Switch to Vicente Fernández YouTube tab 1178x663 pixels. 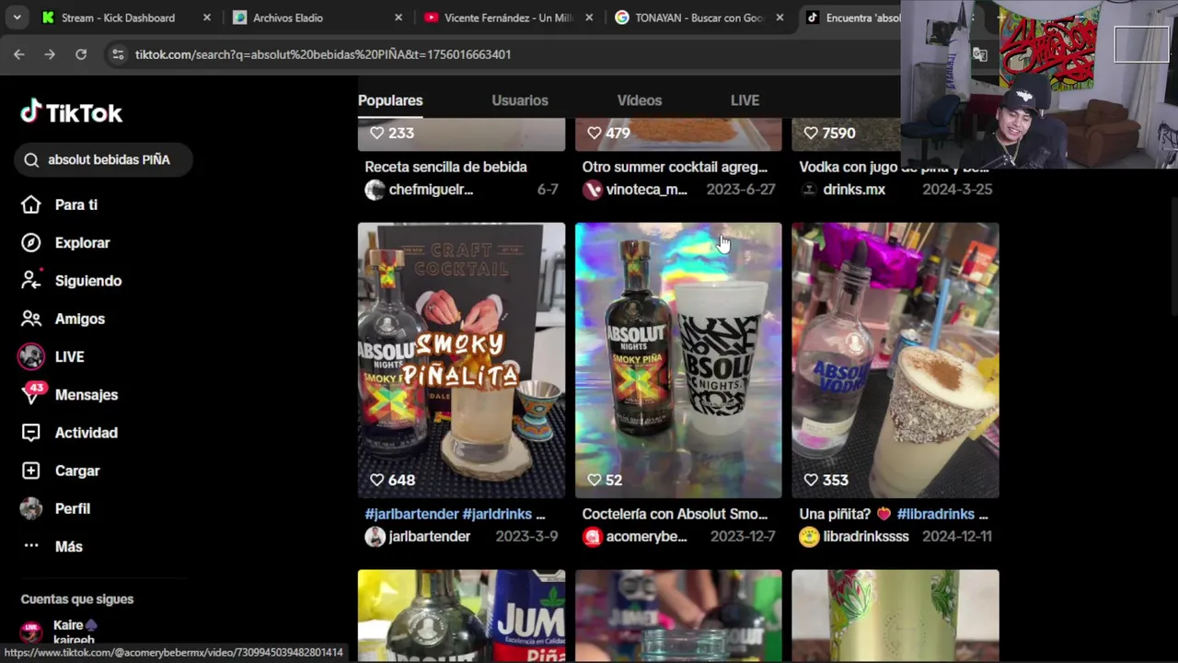tap(507, 17)
